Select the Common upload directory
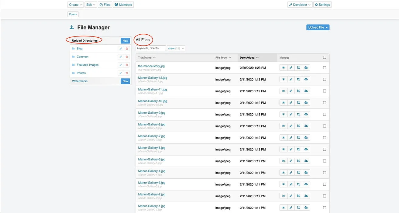Viewport: 399px width, 213px height. pos(82,57)
